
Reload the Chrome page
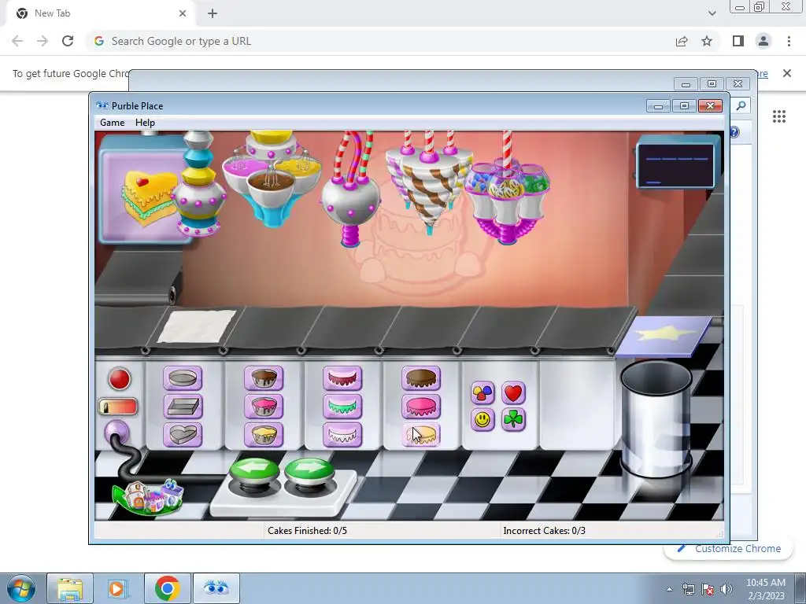pyautogui.click(x=68, y=41)
